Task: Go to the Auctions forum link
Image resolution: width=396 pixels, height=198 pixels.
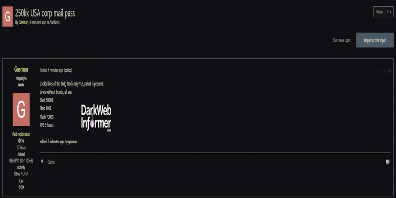Action: pos(55,23)
